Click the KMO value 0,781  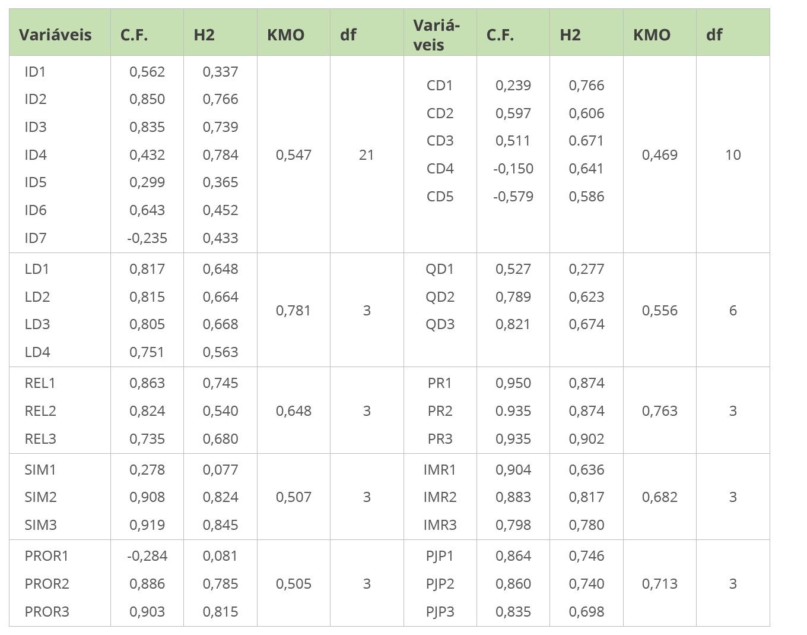pyautogui.click(x=293, y=311)
